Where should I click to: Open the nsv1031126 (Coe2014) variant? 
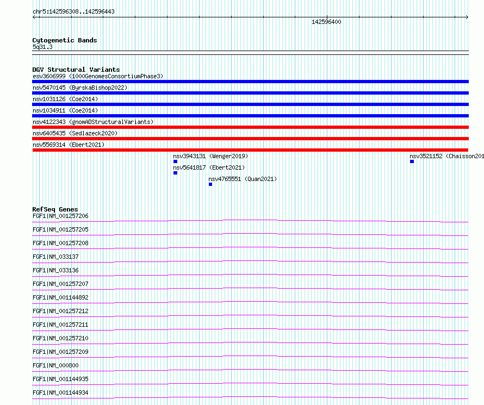pyautogui.click(x=65, y=99)
